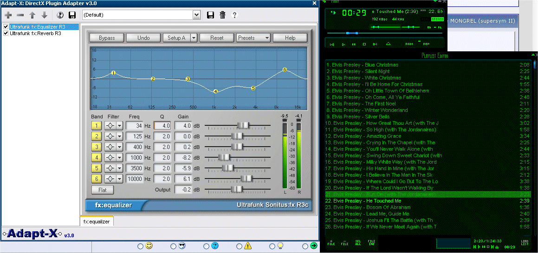Click the floppy disk icon left of preset box
The image size is (538, 253).
coord(72,15)
